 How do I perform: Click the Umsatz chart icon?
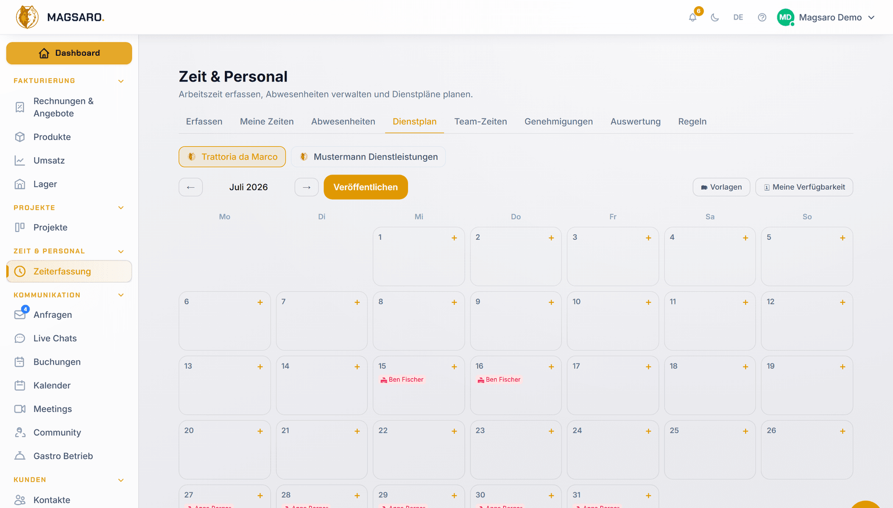pyautogui.click(x=20, y=161)
